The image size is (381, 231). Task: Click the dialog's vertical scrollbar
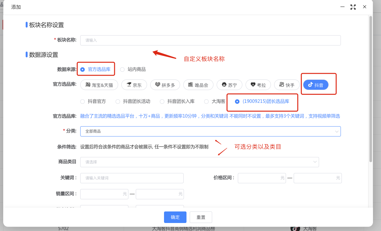[x=370, y=89]
